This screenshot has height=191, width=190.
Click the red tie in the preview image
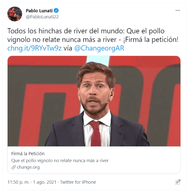(96, 133)
